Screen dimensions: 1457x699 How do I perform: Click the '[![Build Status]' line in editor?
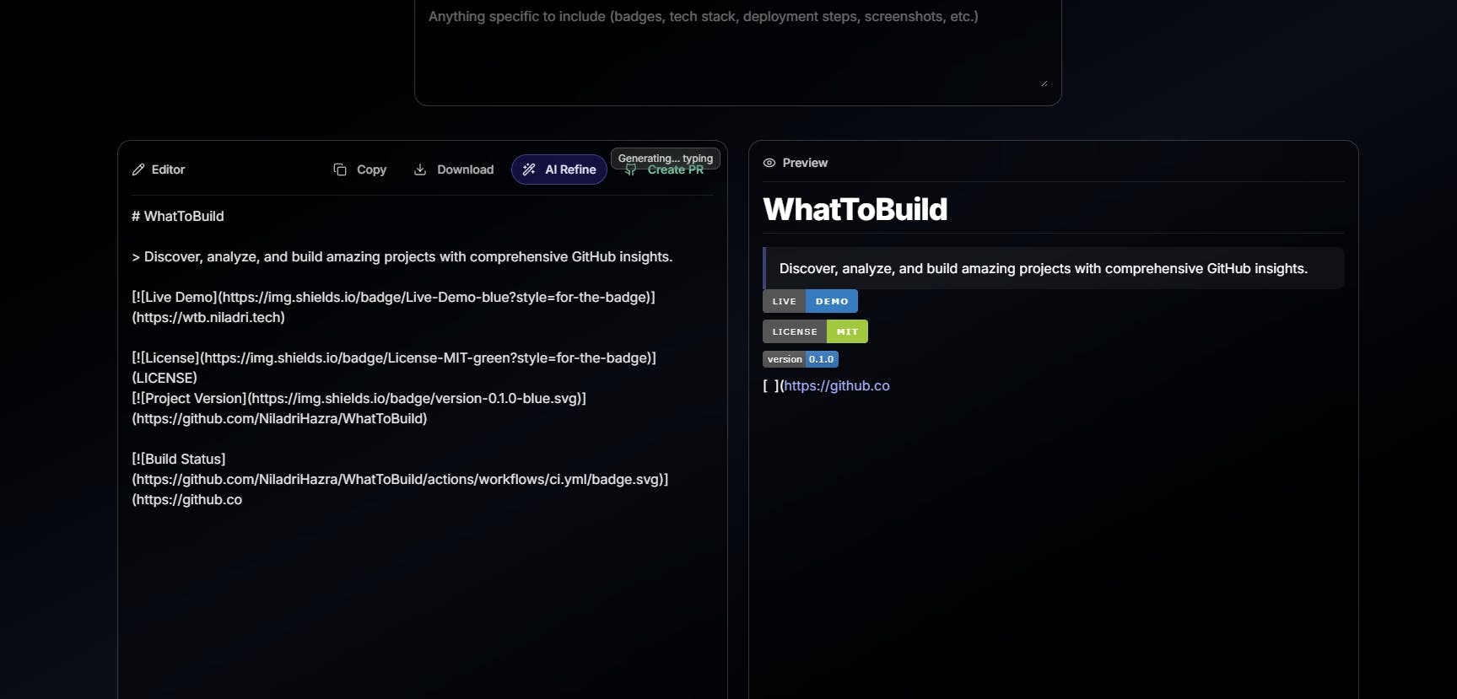click(x=179, y=459)
